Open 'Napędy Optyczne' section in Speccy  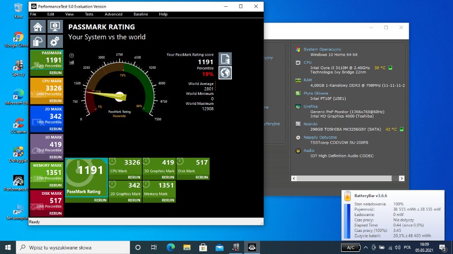point(320,137)
